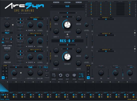
Task: Click the Clear button under MIDI Learn
Action: (7, 48)
